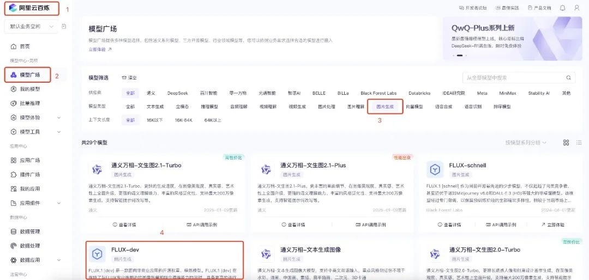The height and width of the screenshot is (280, 589).
Task: Open user account avatar icon
Action: (576, 8)
